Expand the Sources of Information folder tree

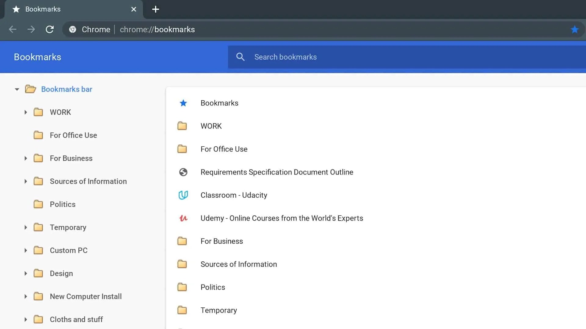tap(25, 181)
